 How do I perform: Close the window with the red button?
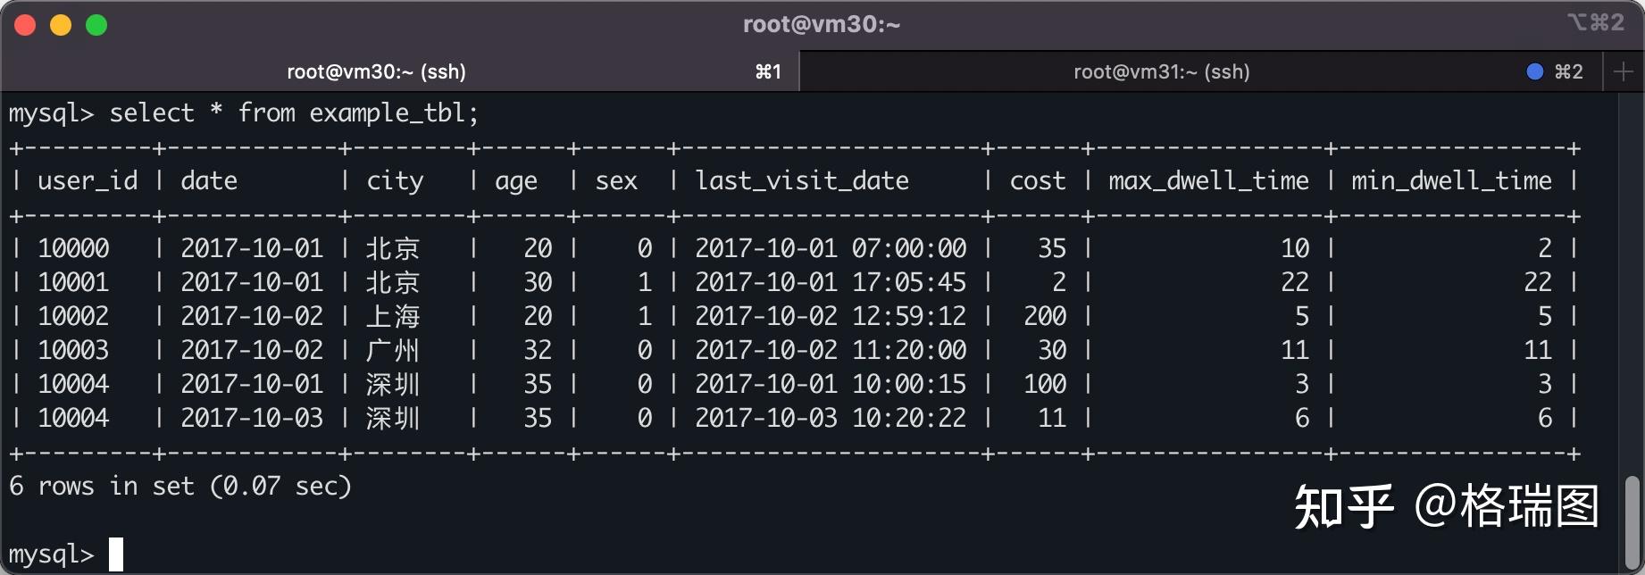coord(25,25)
